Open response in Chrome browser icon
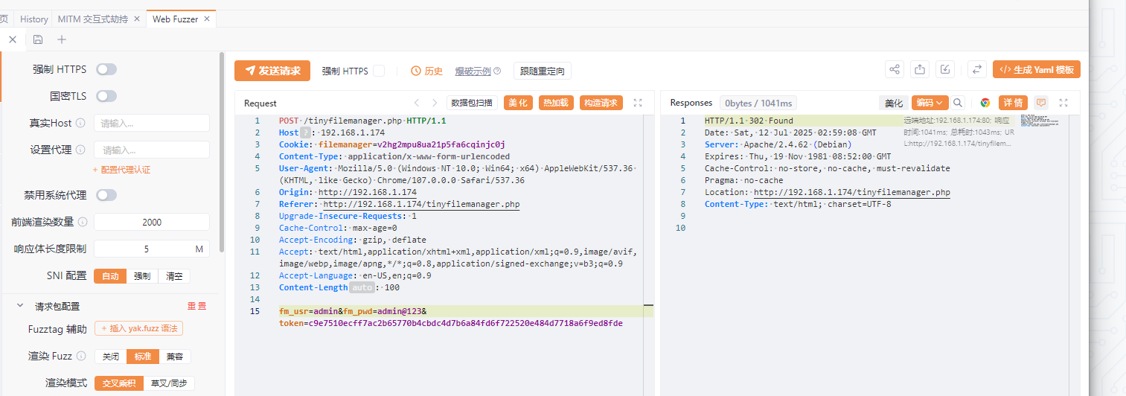 985,103
